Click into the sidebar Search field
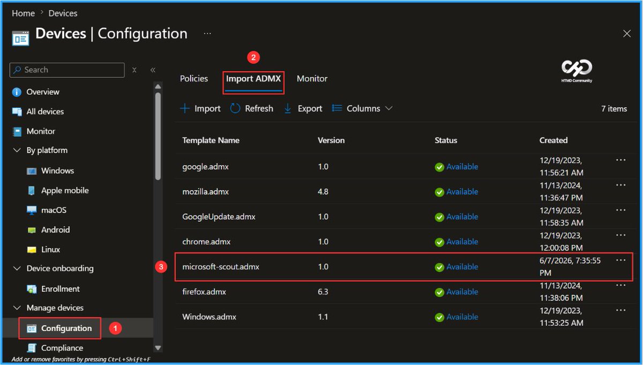The image size is (643, 365). click(x=67, y=70)
